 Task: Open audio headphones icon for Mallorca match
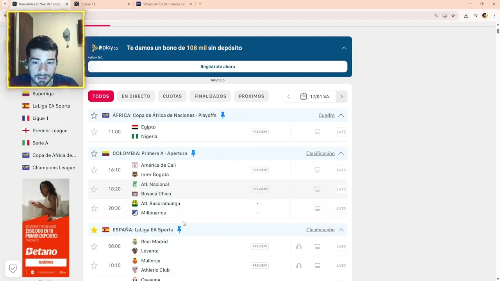(299, 265)
